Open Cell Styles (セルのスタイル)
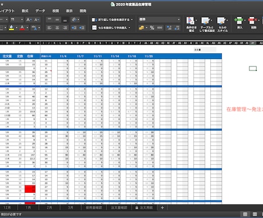This screenshot has height=218, width=263. 222,24
